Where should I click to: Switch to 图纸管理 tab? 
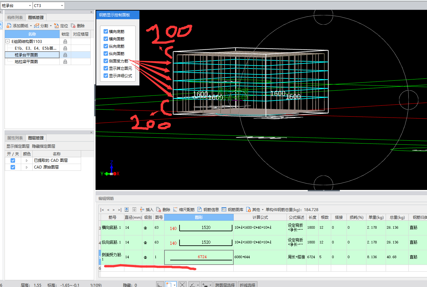click(36, 17)
